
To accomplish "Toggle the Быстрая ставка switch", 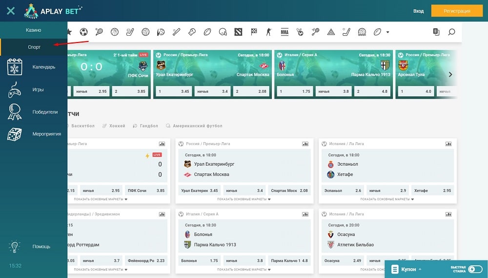I will coord(475,269).
